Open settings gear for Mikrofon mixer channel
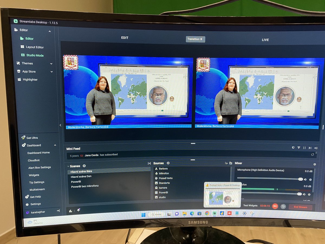Viewport: 325px width, 244px height. tap(309, 194)
